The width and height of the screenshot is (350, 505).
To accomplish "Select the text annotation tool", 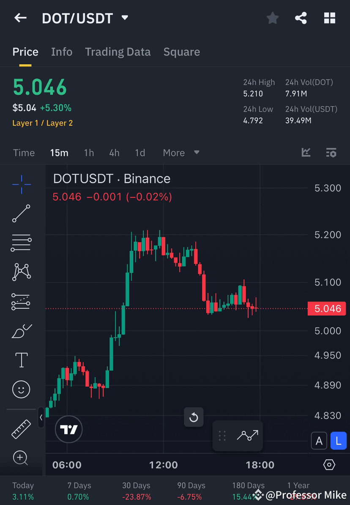I will coord(21,360).
